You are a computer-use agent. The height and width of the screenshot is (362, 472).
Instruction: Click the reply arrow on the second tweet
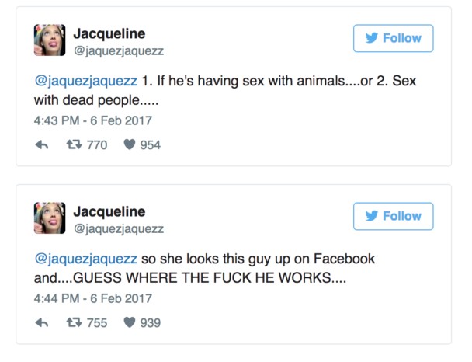click(42, 322)
